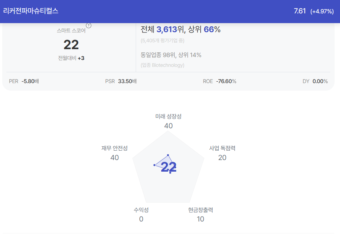Click the large smart score 22 value
The image size is (340, 241).
(71, 45)
